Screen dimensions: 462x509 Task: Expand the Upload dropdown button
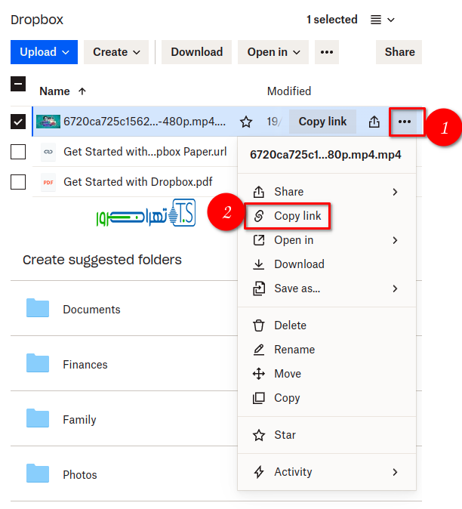44,52
